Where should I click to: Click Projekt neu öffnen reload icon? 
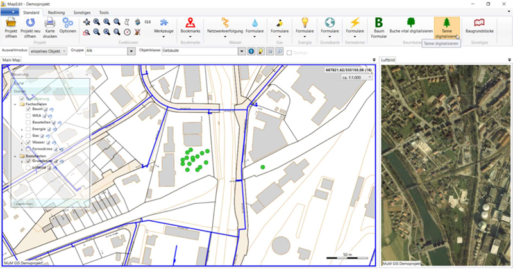pyautogui.click(x=31, y=23)
